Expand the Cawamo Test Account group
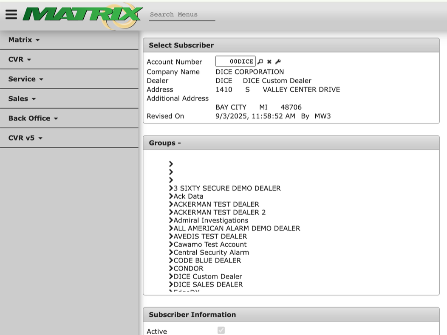Screen dimensions: 447x335 [171, 244]
